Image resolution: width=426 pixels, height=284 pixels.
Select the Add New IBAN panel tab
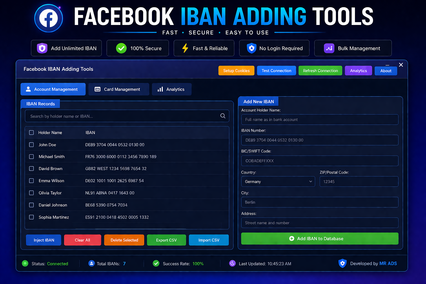tap(258, 102)
